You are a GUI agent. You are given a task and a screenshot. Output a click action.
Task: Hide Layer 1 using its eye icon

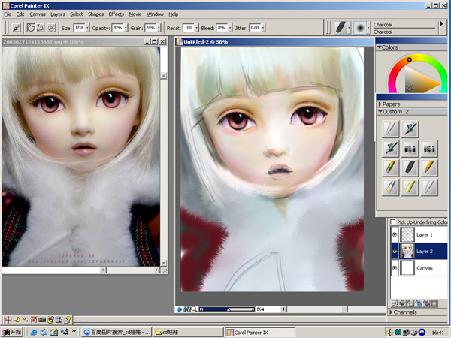click(x=395, y=234)
